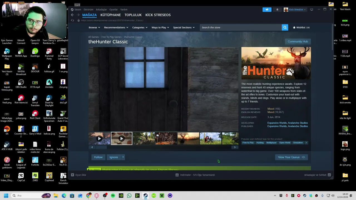Switch to the KÜTÜPHANE tab
This screenshot has height=200, width=356.
(110, 15)
